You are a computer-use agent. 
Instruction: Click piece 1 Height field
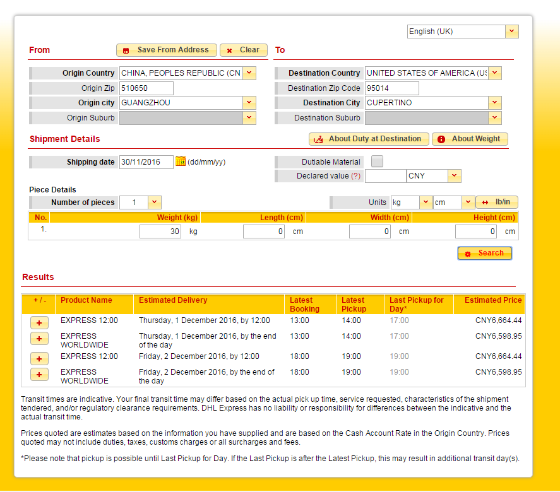(476, 231)
